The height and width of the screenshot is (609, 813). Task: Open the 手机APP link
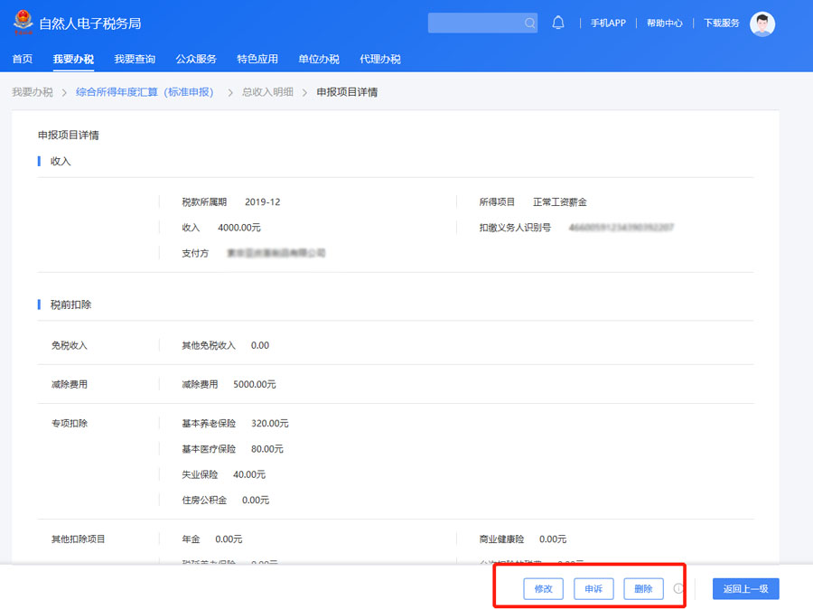point(608,23)
